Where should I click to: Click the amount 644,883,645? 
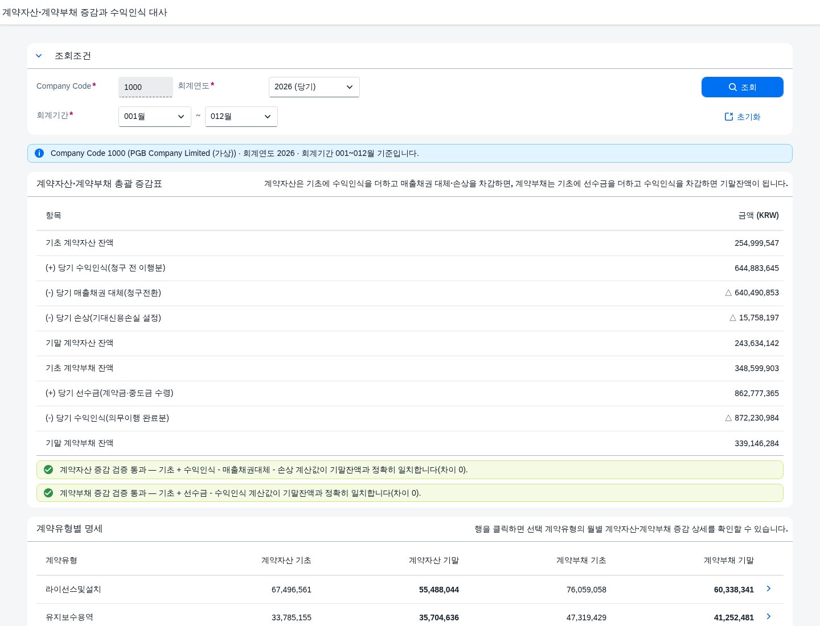(757, 268)
